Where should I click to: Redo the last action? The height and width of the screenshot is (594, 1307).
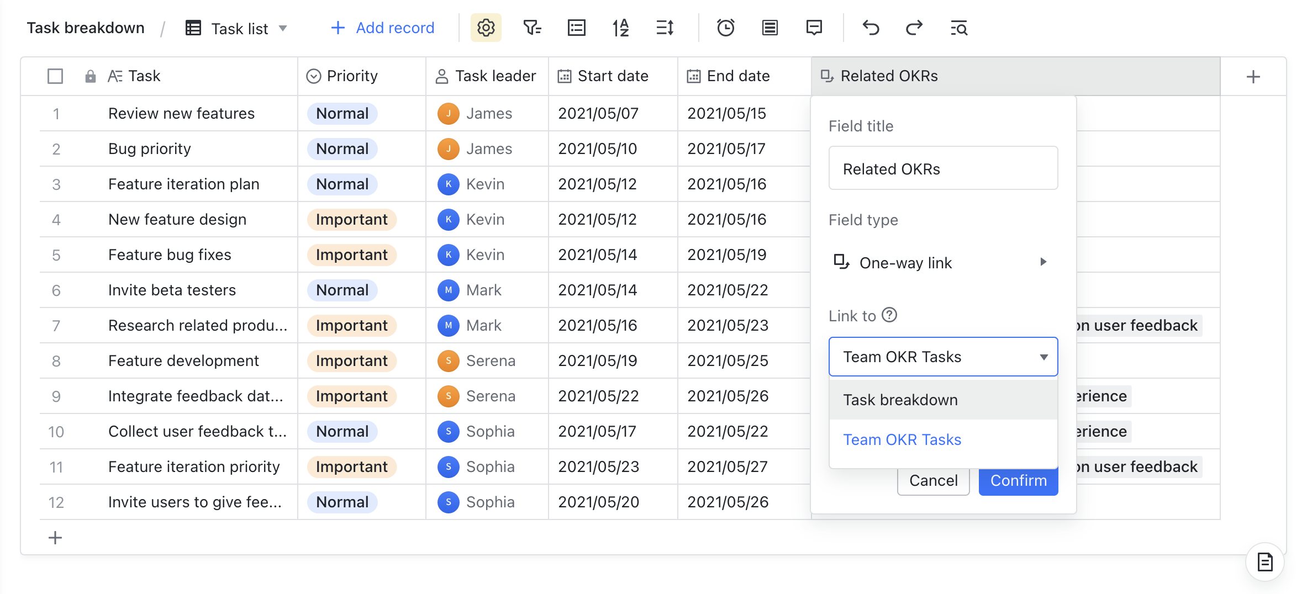[914, 28]
